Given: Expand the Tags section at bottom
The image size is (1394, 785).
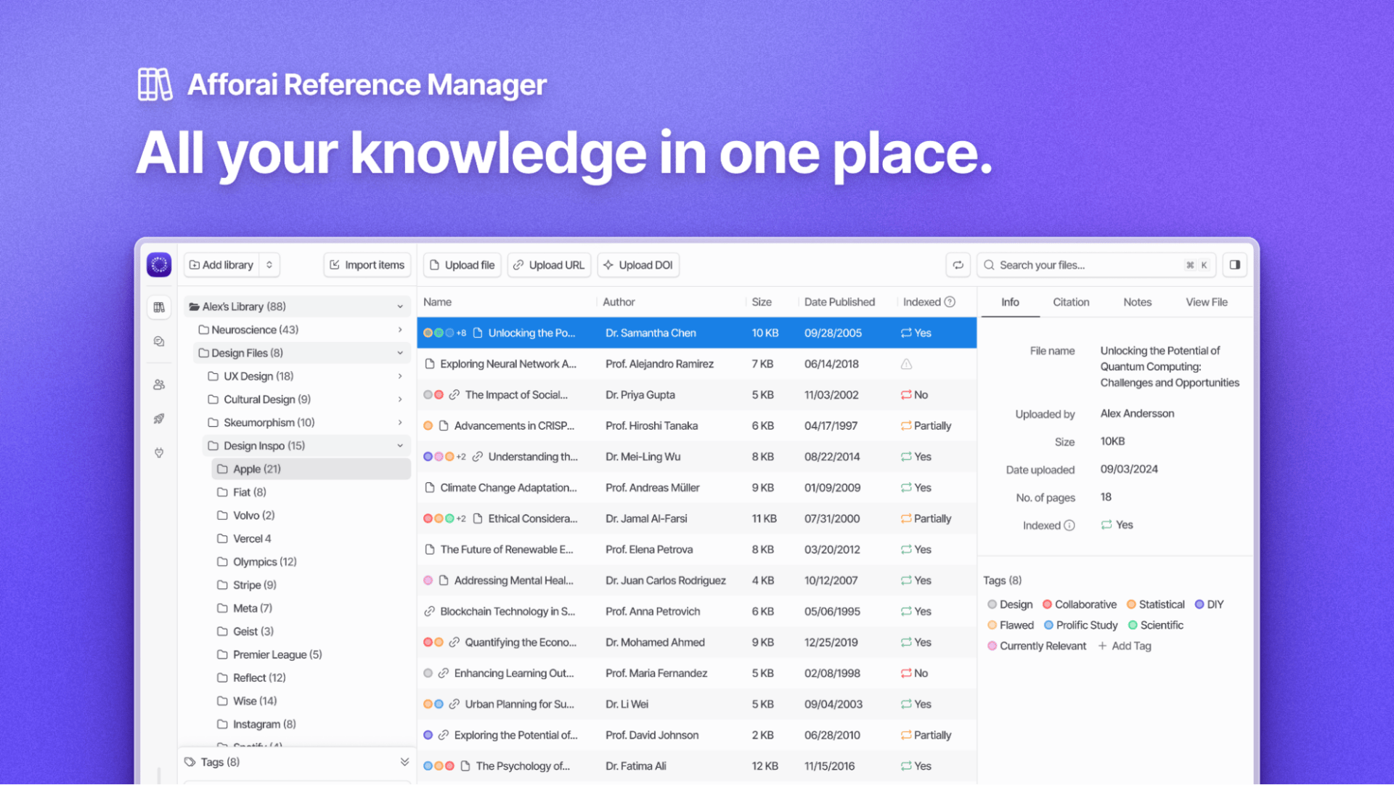Looking at the screenshot, I should tap(404, 762).
